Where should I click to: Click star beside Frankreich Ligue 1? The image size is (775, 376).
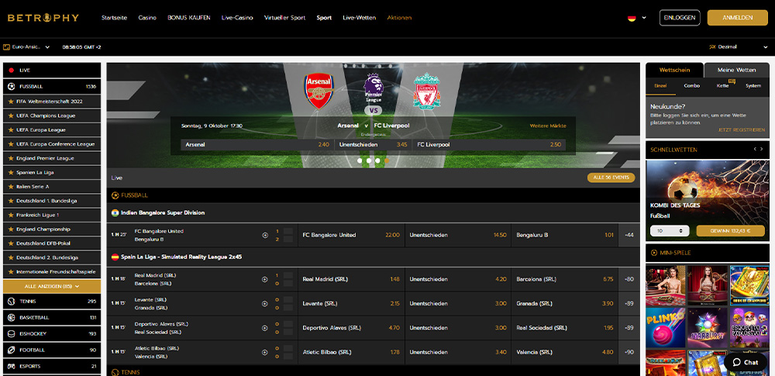[x=11, y=216]
